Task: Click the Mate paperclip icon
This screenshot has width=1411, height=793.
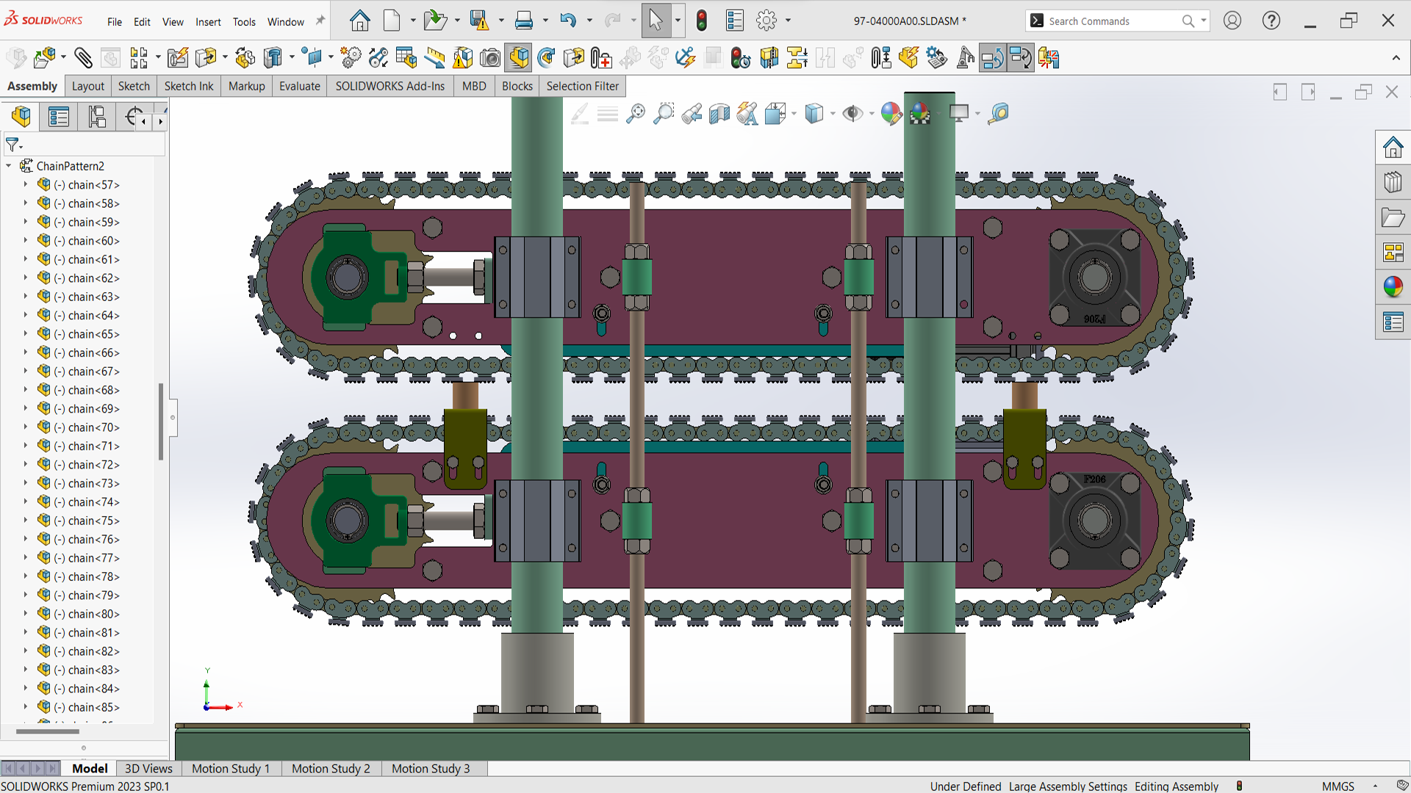Action: pyautogui.click(x=83, y=58)
